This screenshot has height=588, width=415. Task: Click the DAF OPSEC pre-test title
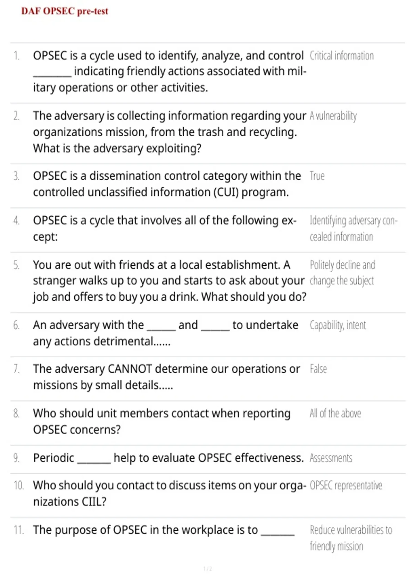tap(65, 11)
